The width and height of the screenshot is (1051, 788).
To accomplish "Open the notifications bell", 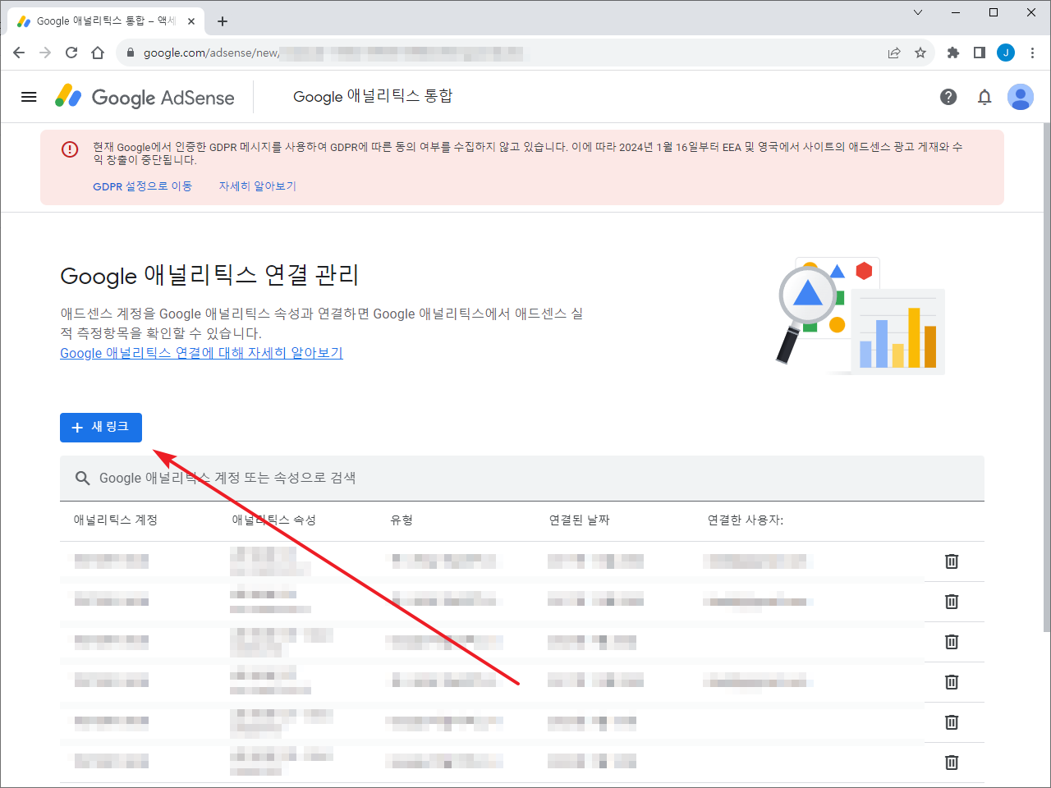I will [x=984, y=97].
